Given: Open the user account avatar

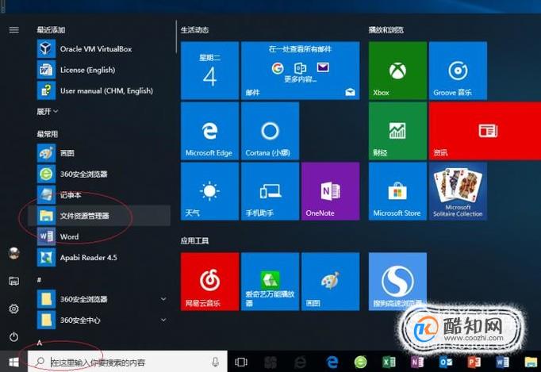Looking at the screenshot, I should (x=13, y=253).
